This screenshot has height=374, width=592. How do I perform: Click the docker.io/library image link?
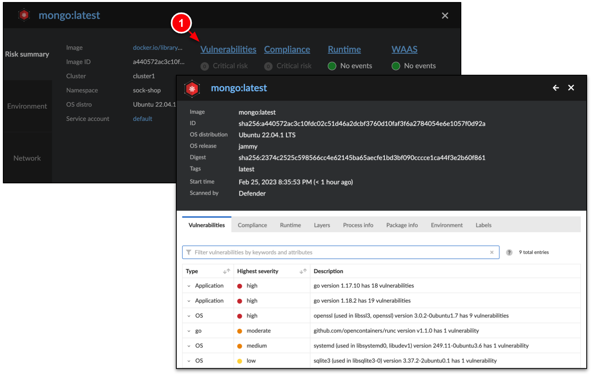[158, 48]
